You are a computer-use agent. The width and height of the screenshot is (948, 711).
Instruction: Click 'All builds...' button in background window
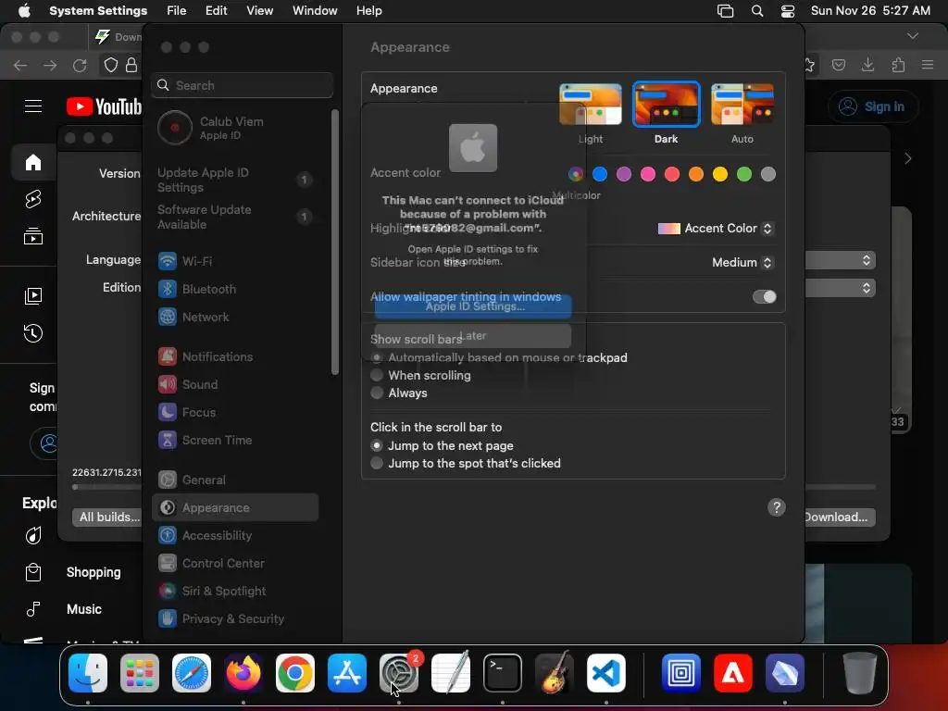click(x=108, y=517)
